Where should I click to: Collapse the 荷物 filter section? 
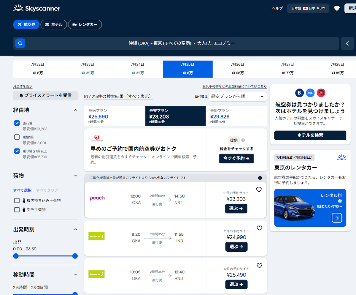pos(75,176)
